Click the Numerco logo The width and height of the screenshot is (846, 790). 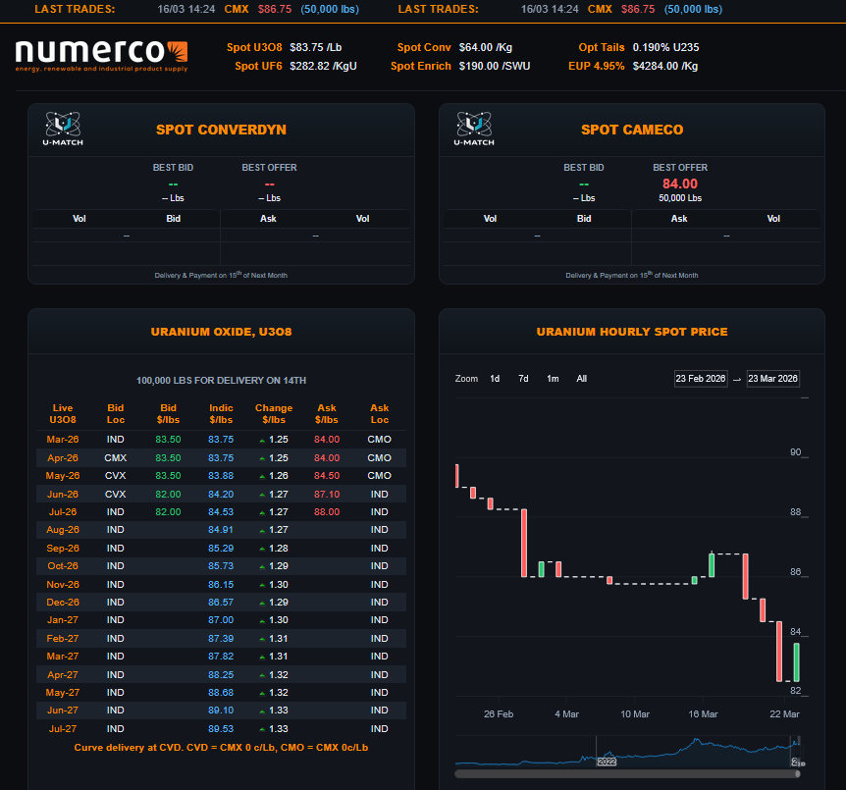pos(101,56)
